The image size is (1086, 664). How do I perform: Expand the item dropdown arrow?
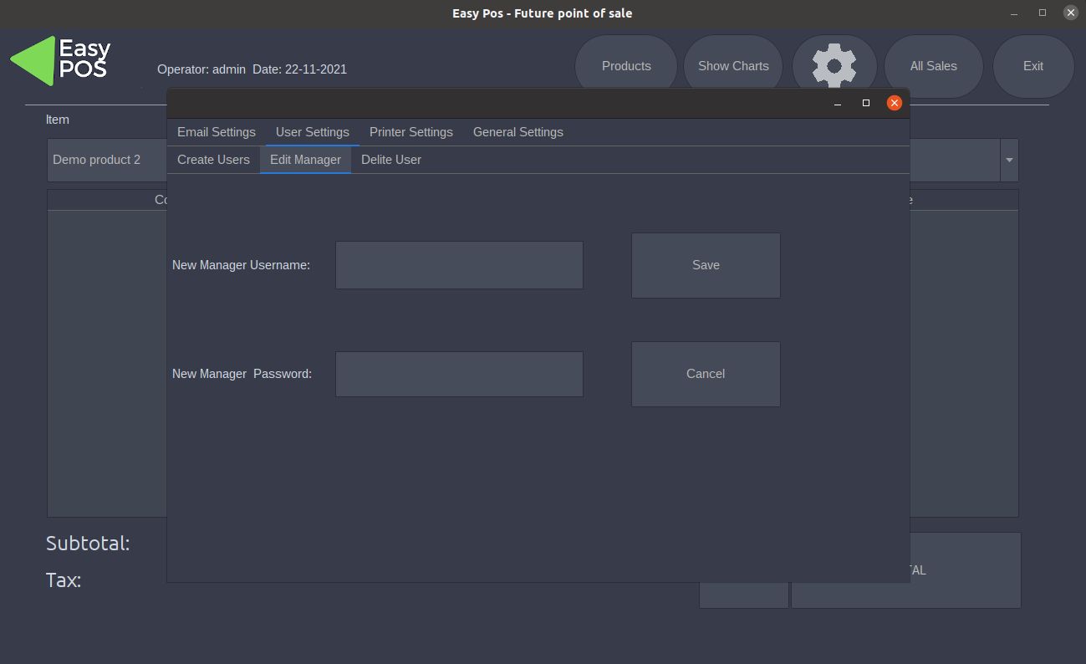(x=1009, y=160)
